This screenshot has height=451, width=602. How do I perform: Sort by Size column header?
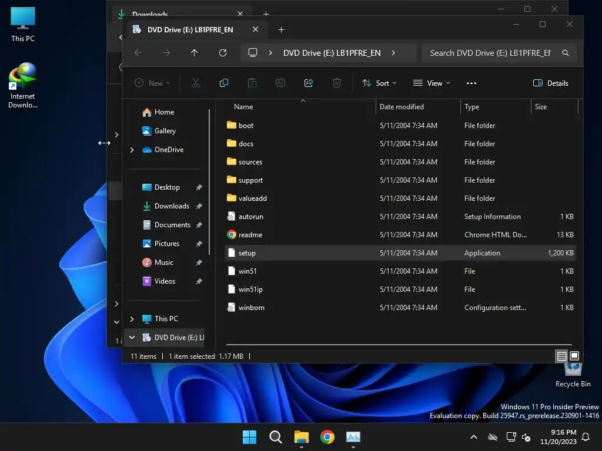tap(541, 107)
